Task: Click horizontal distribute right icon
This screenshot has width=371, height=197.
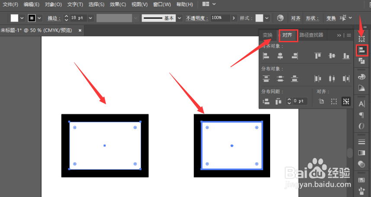Action: pyautogui.click(x=346, y=78)
